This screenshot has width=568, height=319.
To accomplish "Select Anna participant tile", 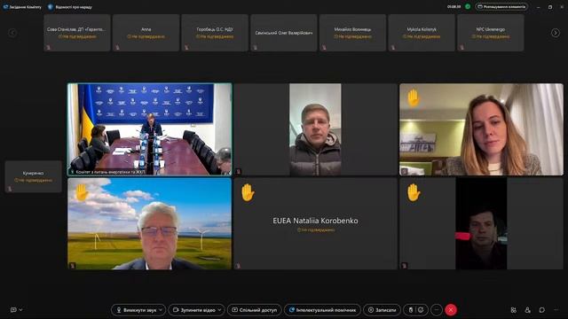I will coord(146,33).
